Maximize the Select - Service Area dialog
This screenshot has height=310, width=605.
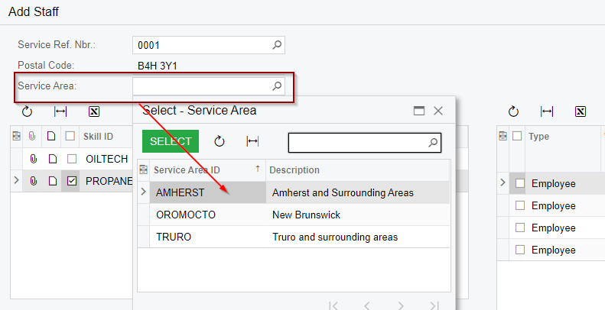point(419,111)
